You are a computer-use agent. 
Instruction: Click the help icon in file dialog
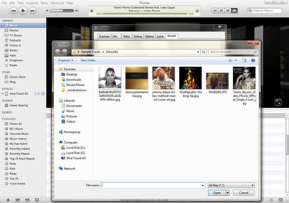(x=253, y=60)
